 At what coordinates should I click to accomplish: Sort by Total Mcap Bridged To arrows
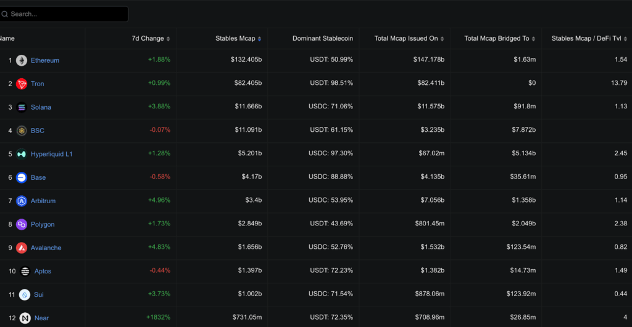point(534,39)
